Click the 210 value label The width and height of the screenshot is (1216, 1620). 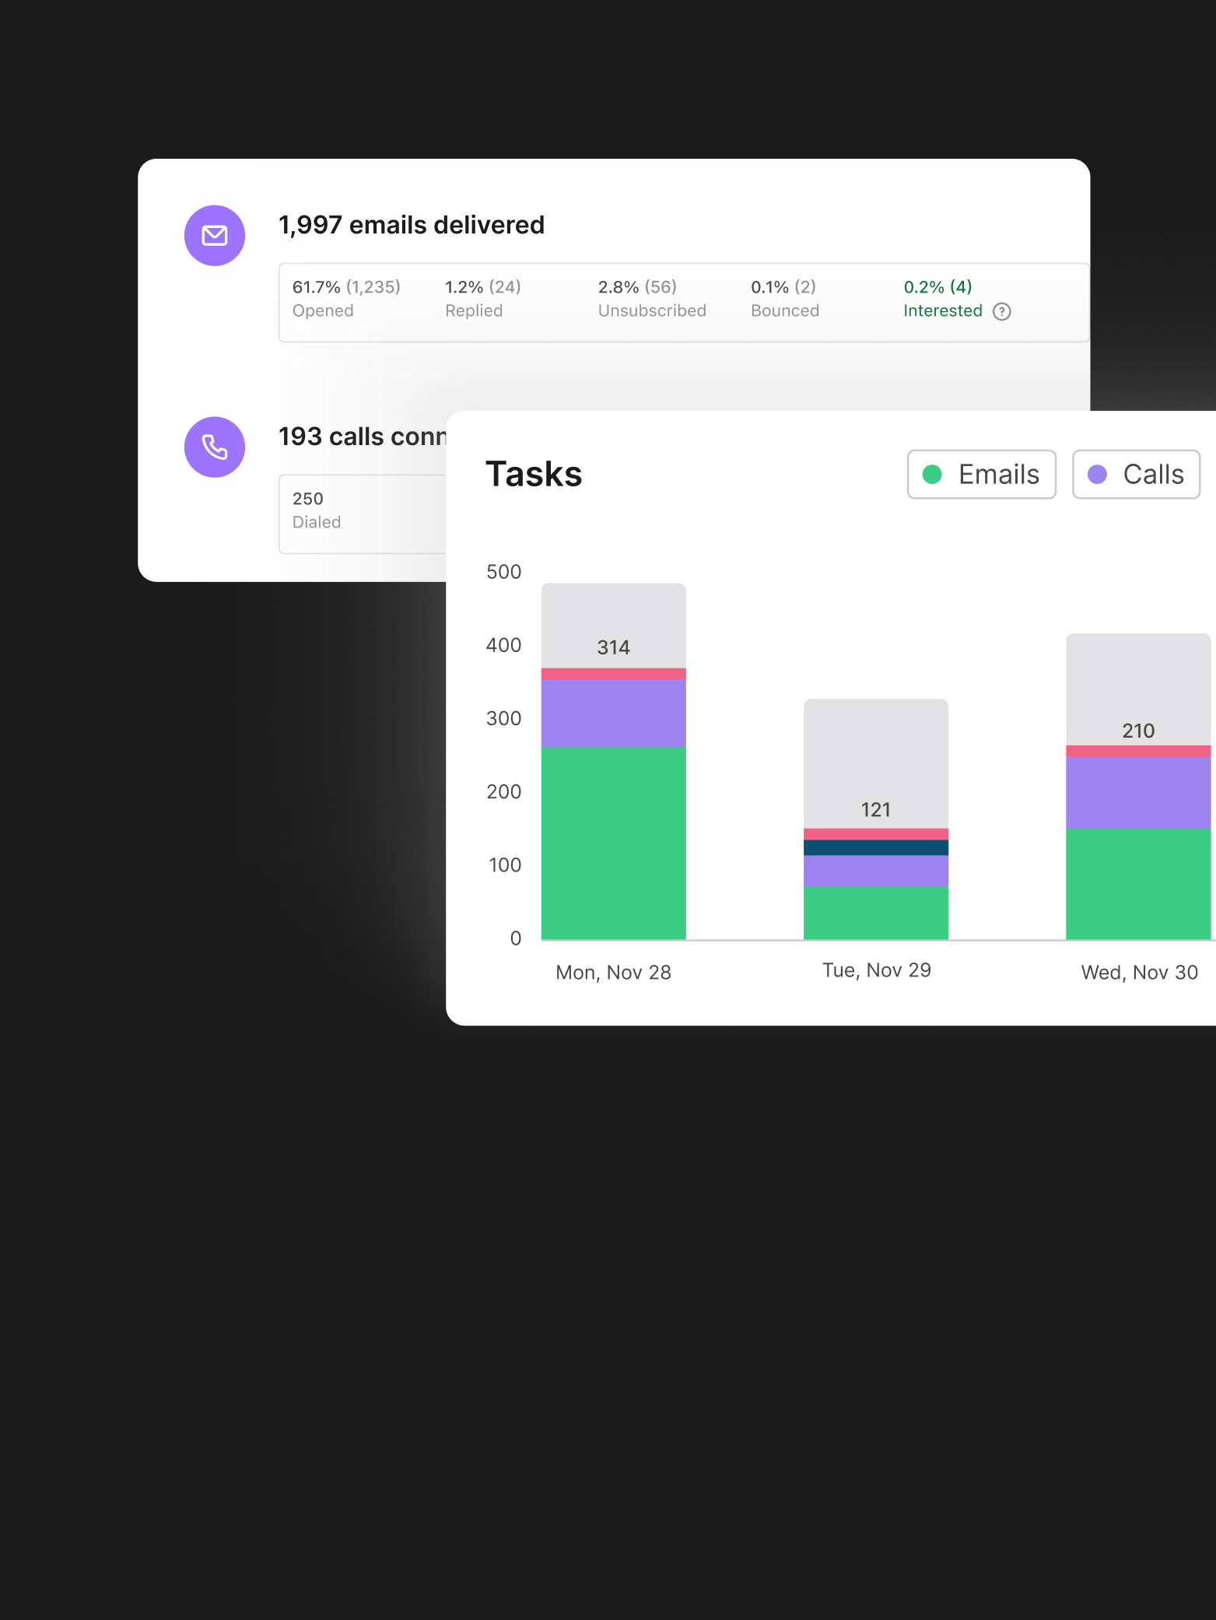pos(1138,731)
